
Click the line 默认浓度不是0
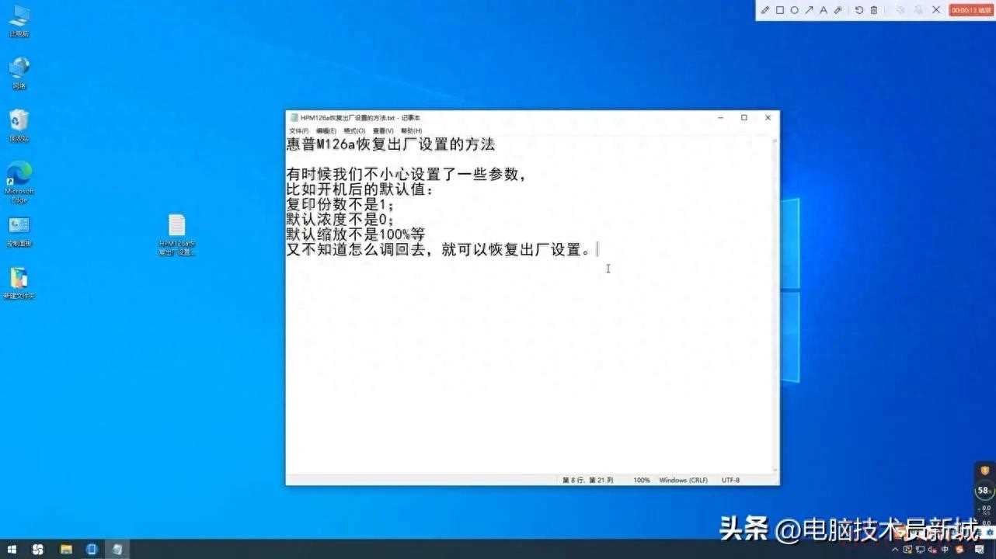340,220
